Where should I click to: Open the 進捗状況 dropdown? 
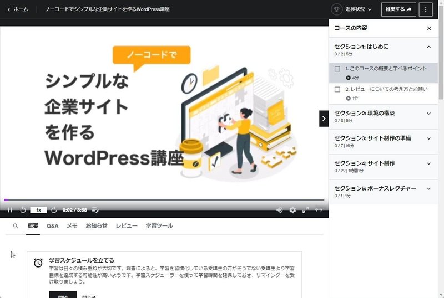point(358,9)
